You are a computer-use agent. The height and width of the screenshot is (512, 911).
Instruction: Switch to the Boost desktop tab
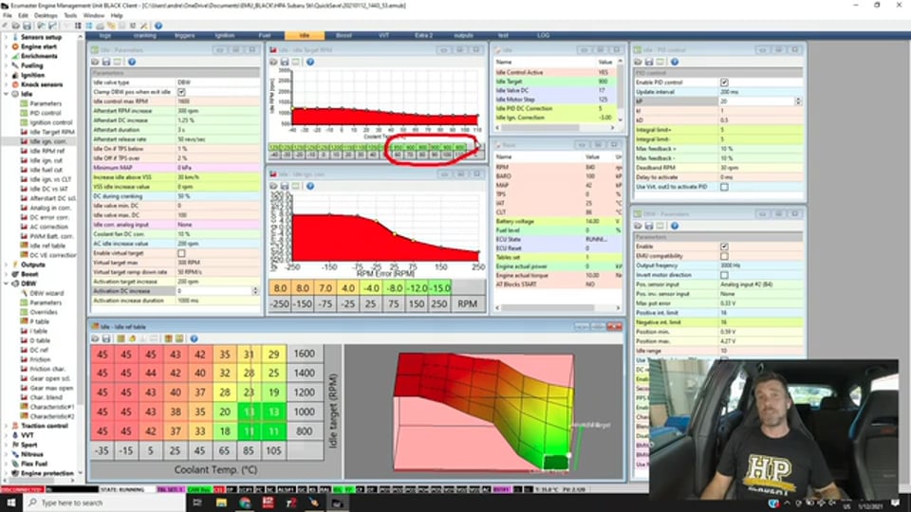(344, 35)
